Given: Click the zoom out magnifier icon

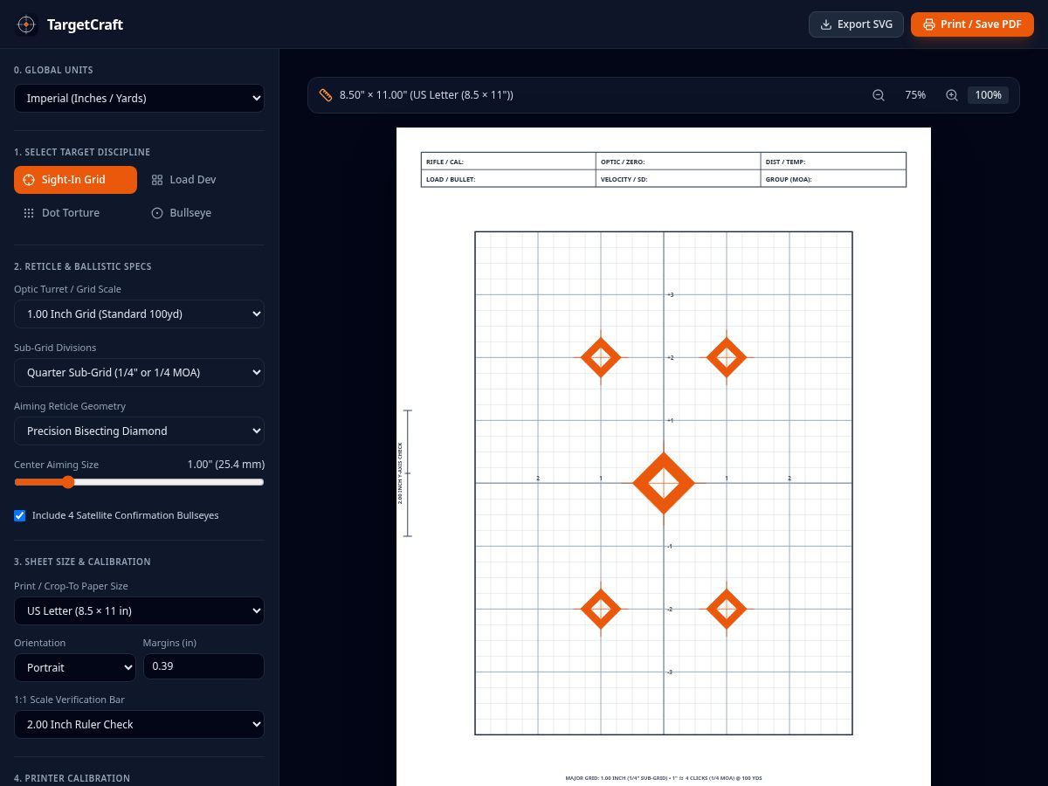Looking at the screenshot, I should tap(879, 94).
